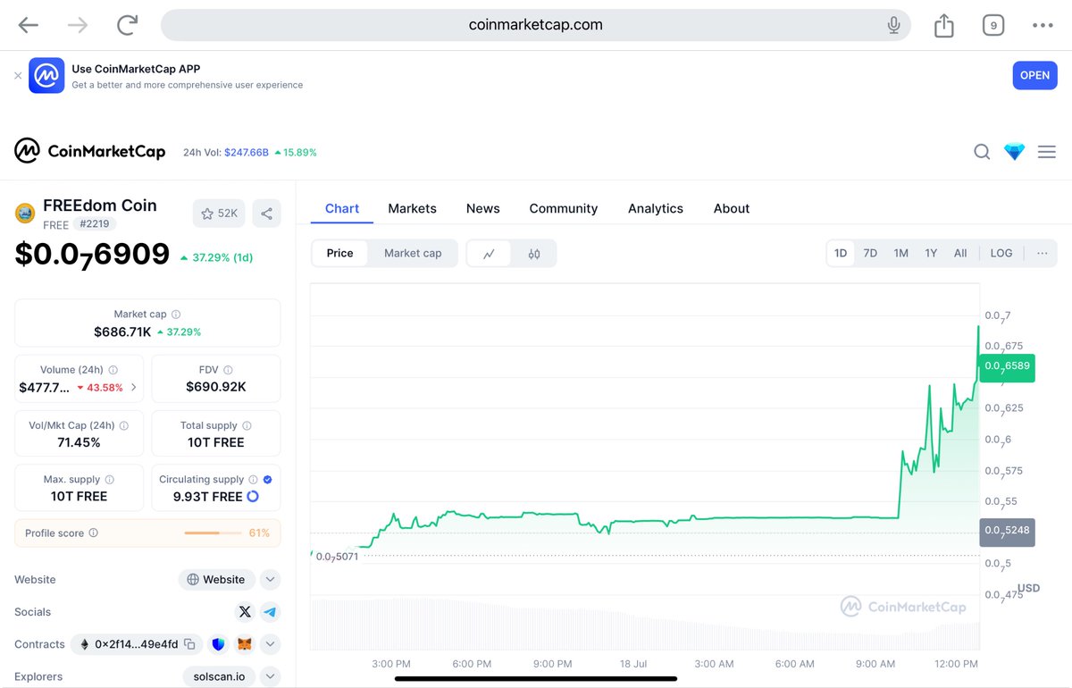
Task: Set chart range to 1D
Action: (x=841, y=253)
